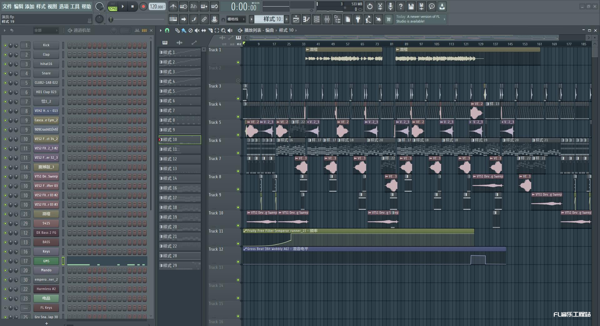Viewport: 600px width, 326px height.
Task: Enable typing keyboard to piano icon
Action: (x=173, y=19)
